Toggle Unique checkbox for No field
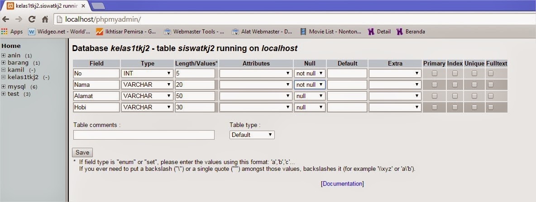This screenshot has width=536, height=202. pyautogui.click(x=474, y=73)
